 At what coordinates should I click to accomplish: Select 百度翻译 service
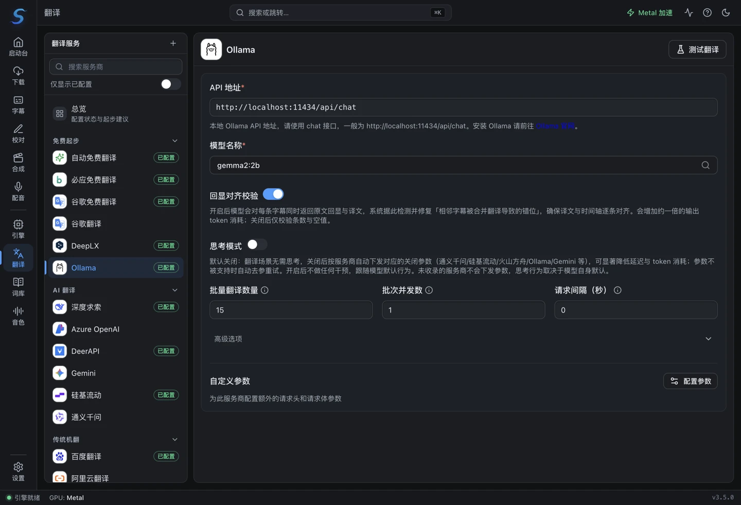click(x=116, y=456)
